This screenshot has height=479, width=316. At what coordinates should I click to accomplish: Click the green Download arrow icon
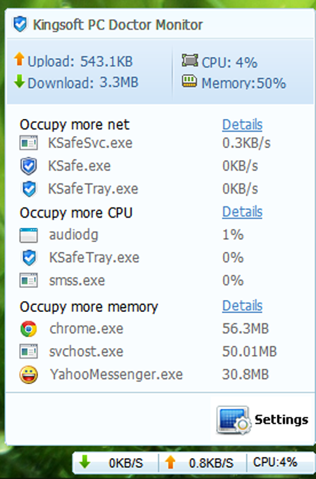[19, 81]
